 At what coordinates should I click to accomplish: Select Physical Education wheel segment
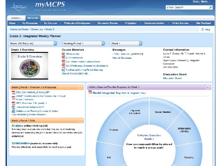pyautogui.click(x=135, y=112)
